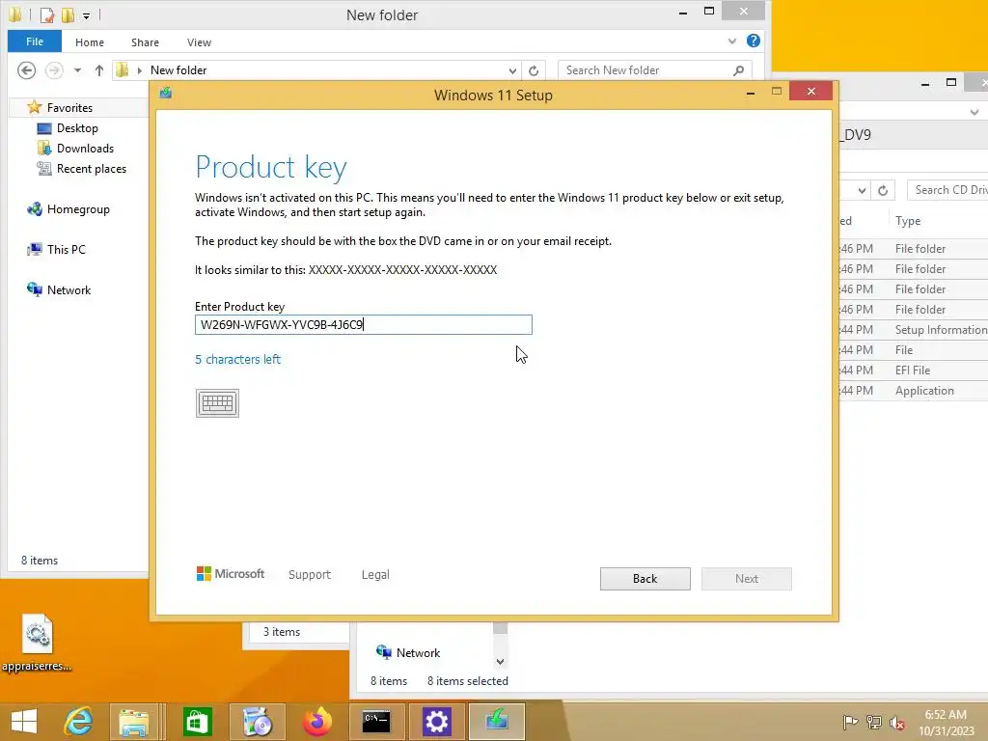Refresh the New folder address bar
988x741 pixels.
pos(533,70)
